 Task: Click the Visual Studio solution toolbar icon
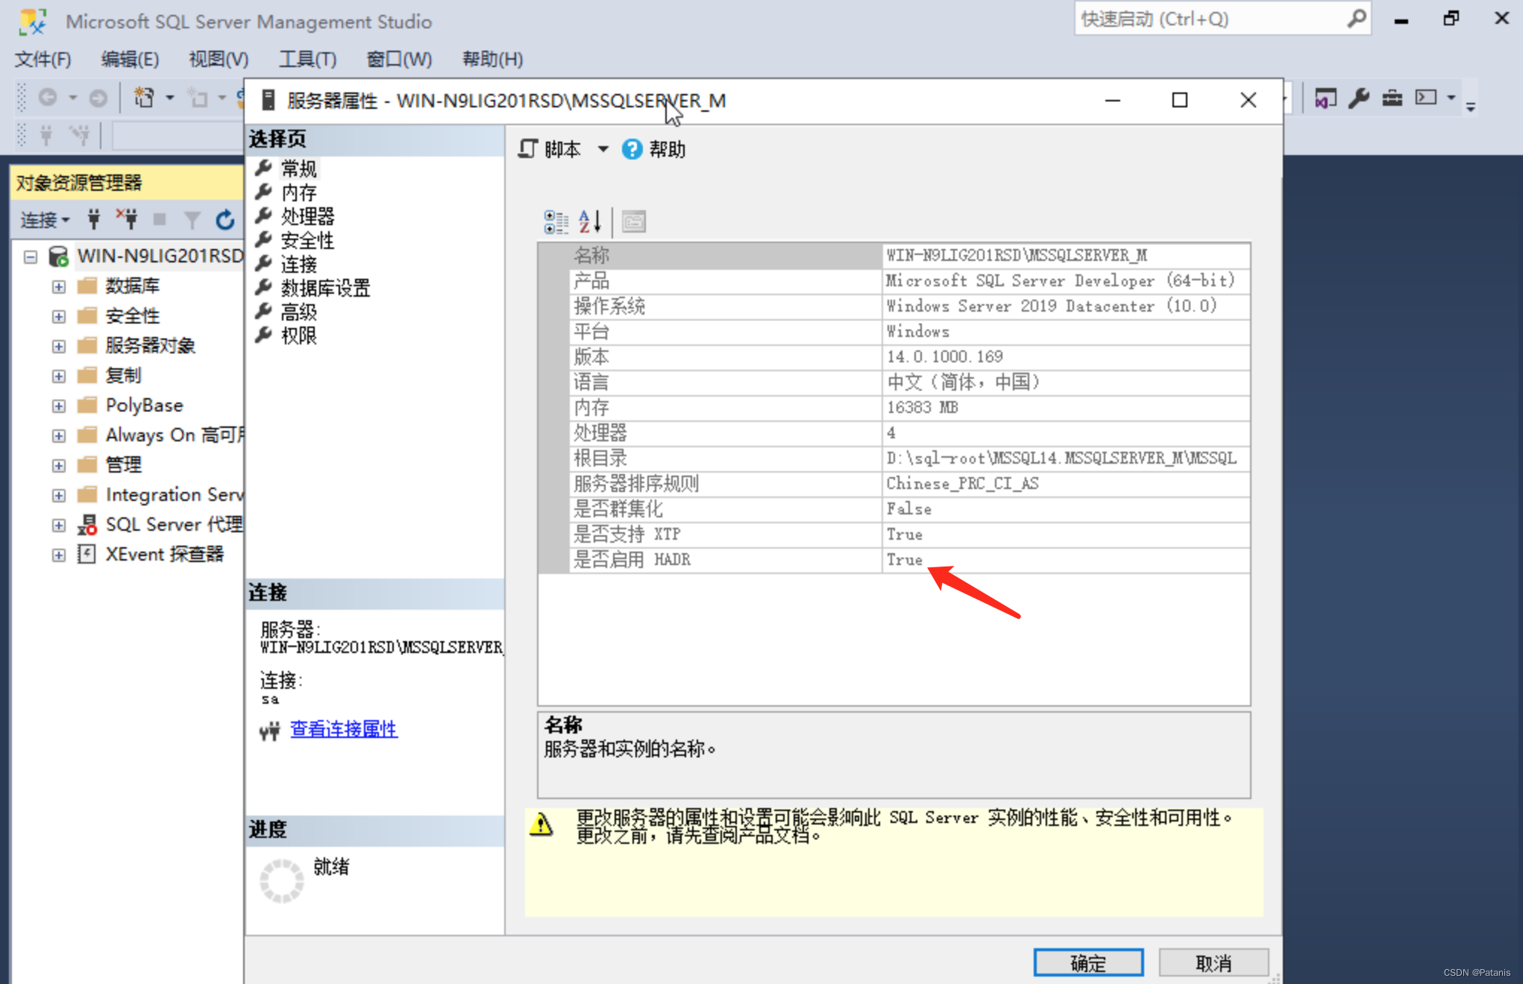click(x=1325, y=98)
